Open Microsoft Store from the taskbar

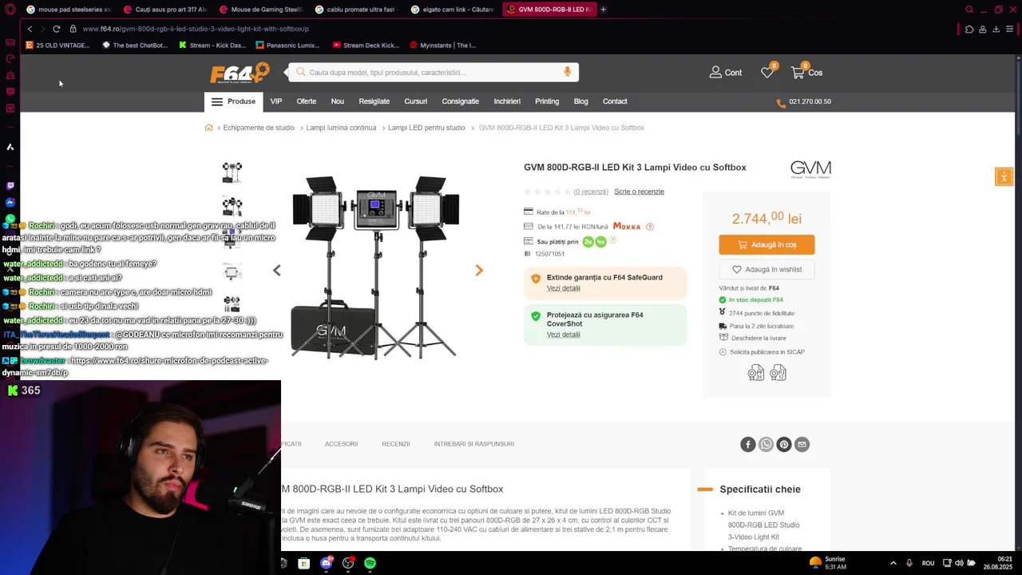click(304, 563)
